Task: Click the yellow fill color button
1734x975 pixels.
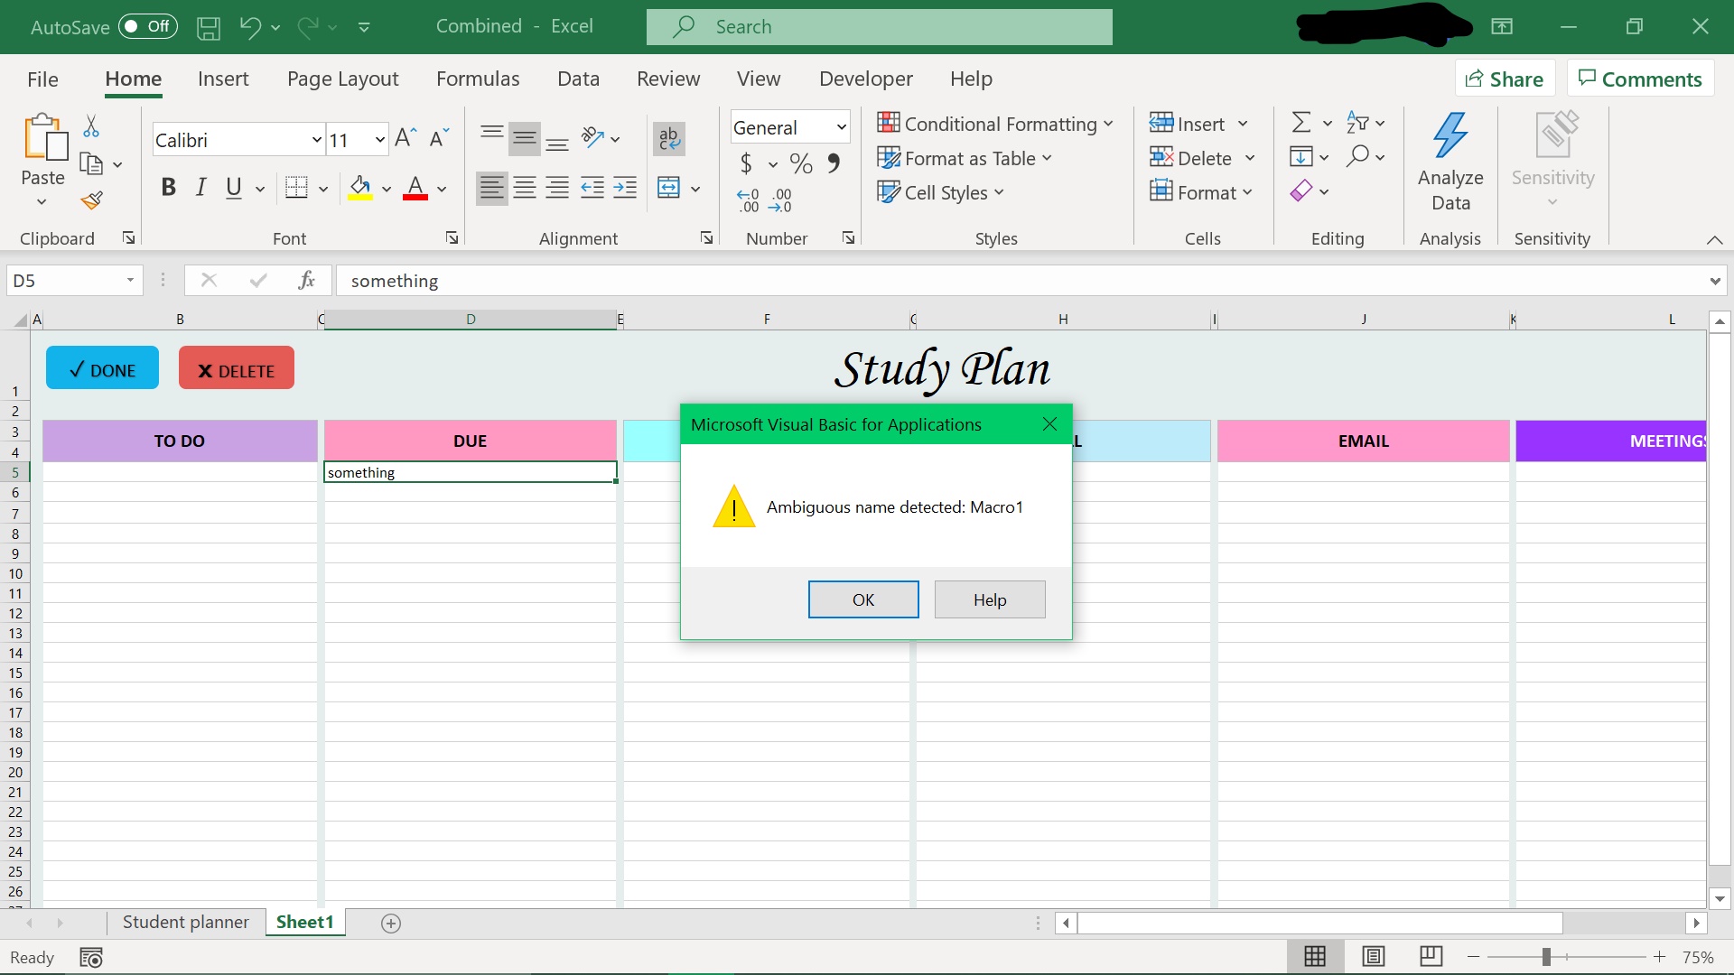Action: click(359, 188)
